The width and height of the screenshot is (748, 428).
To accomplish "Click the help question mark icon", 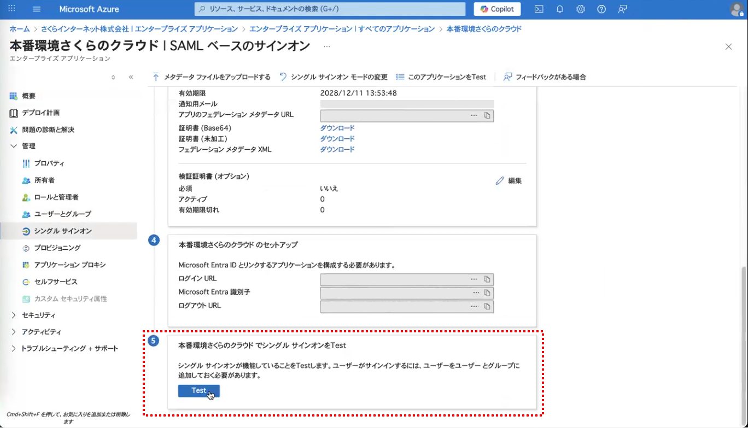I will (x=601, y=9).
